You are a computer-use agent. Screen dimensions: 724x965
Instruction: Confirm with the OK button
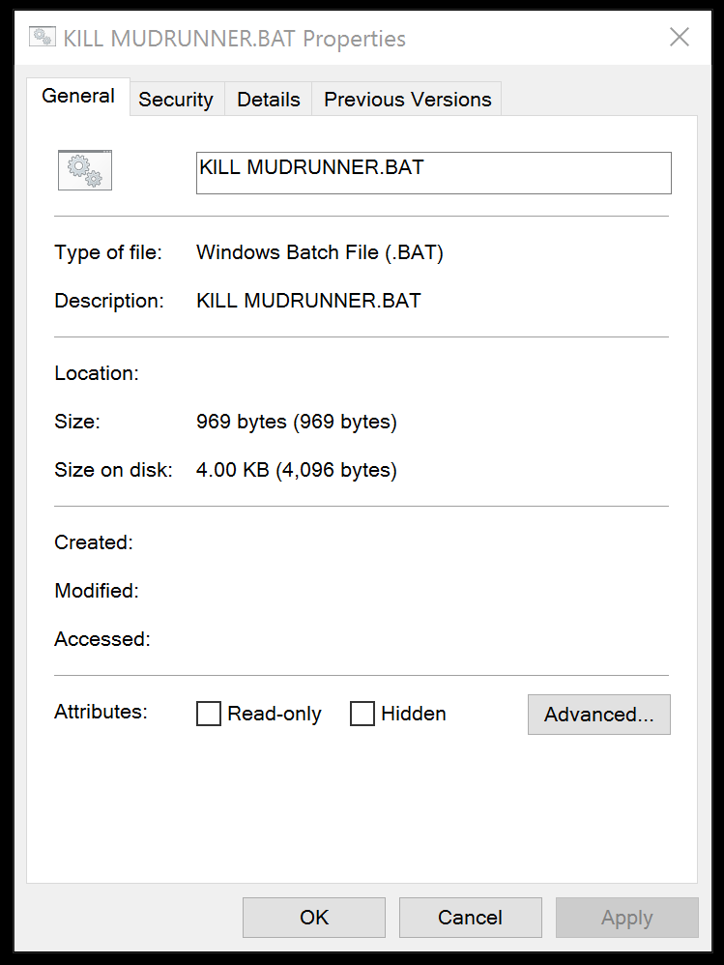[314, 918]
